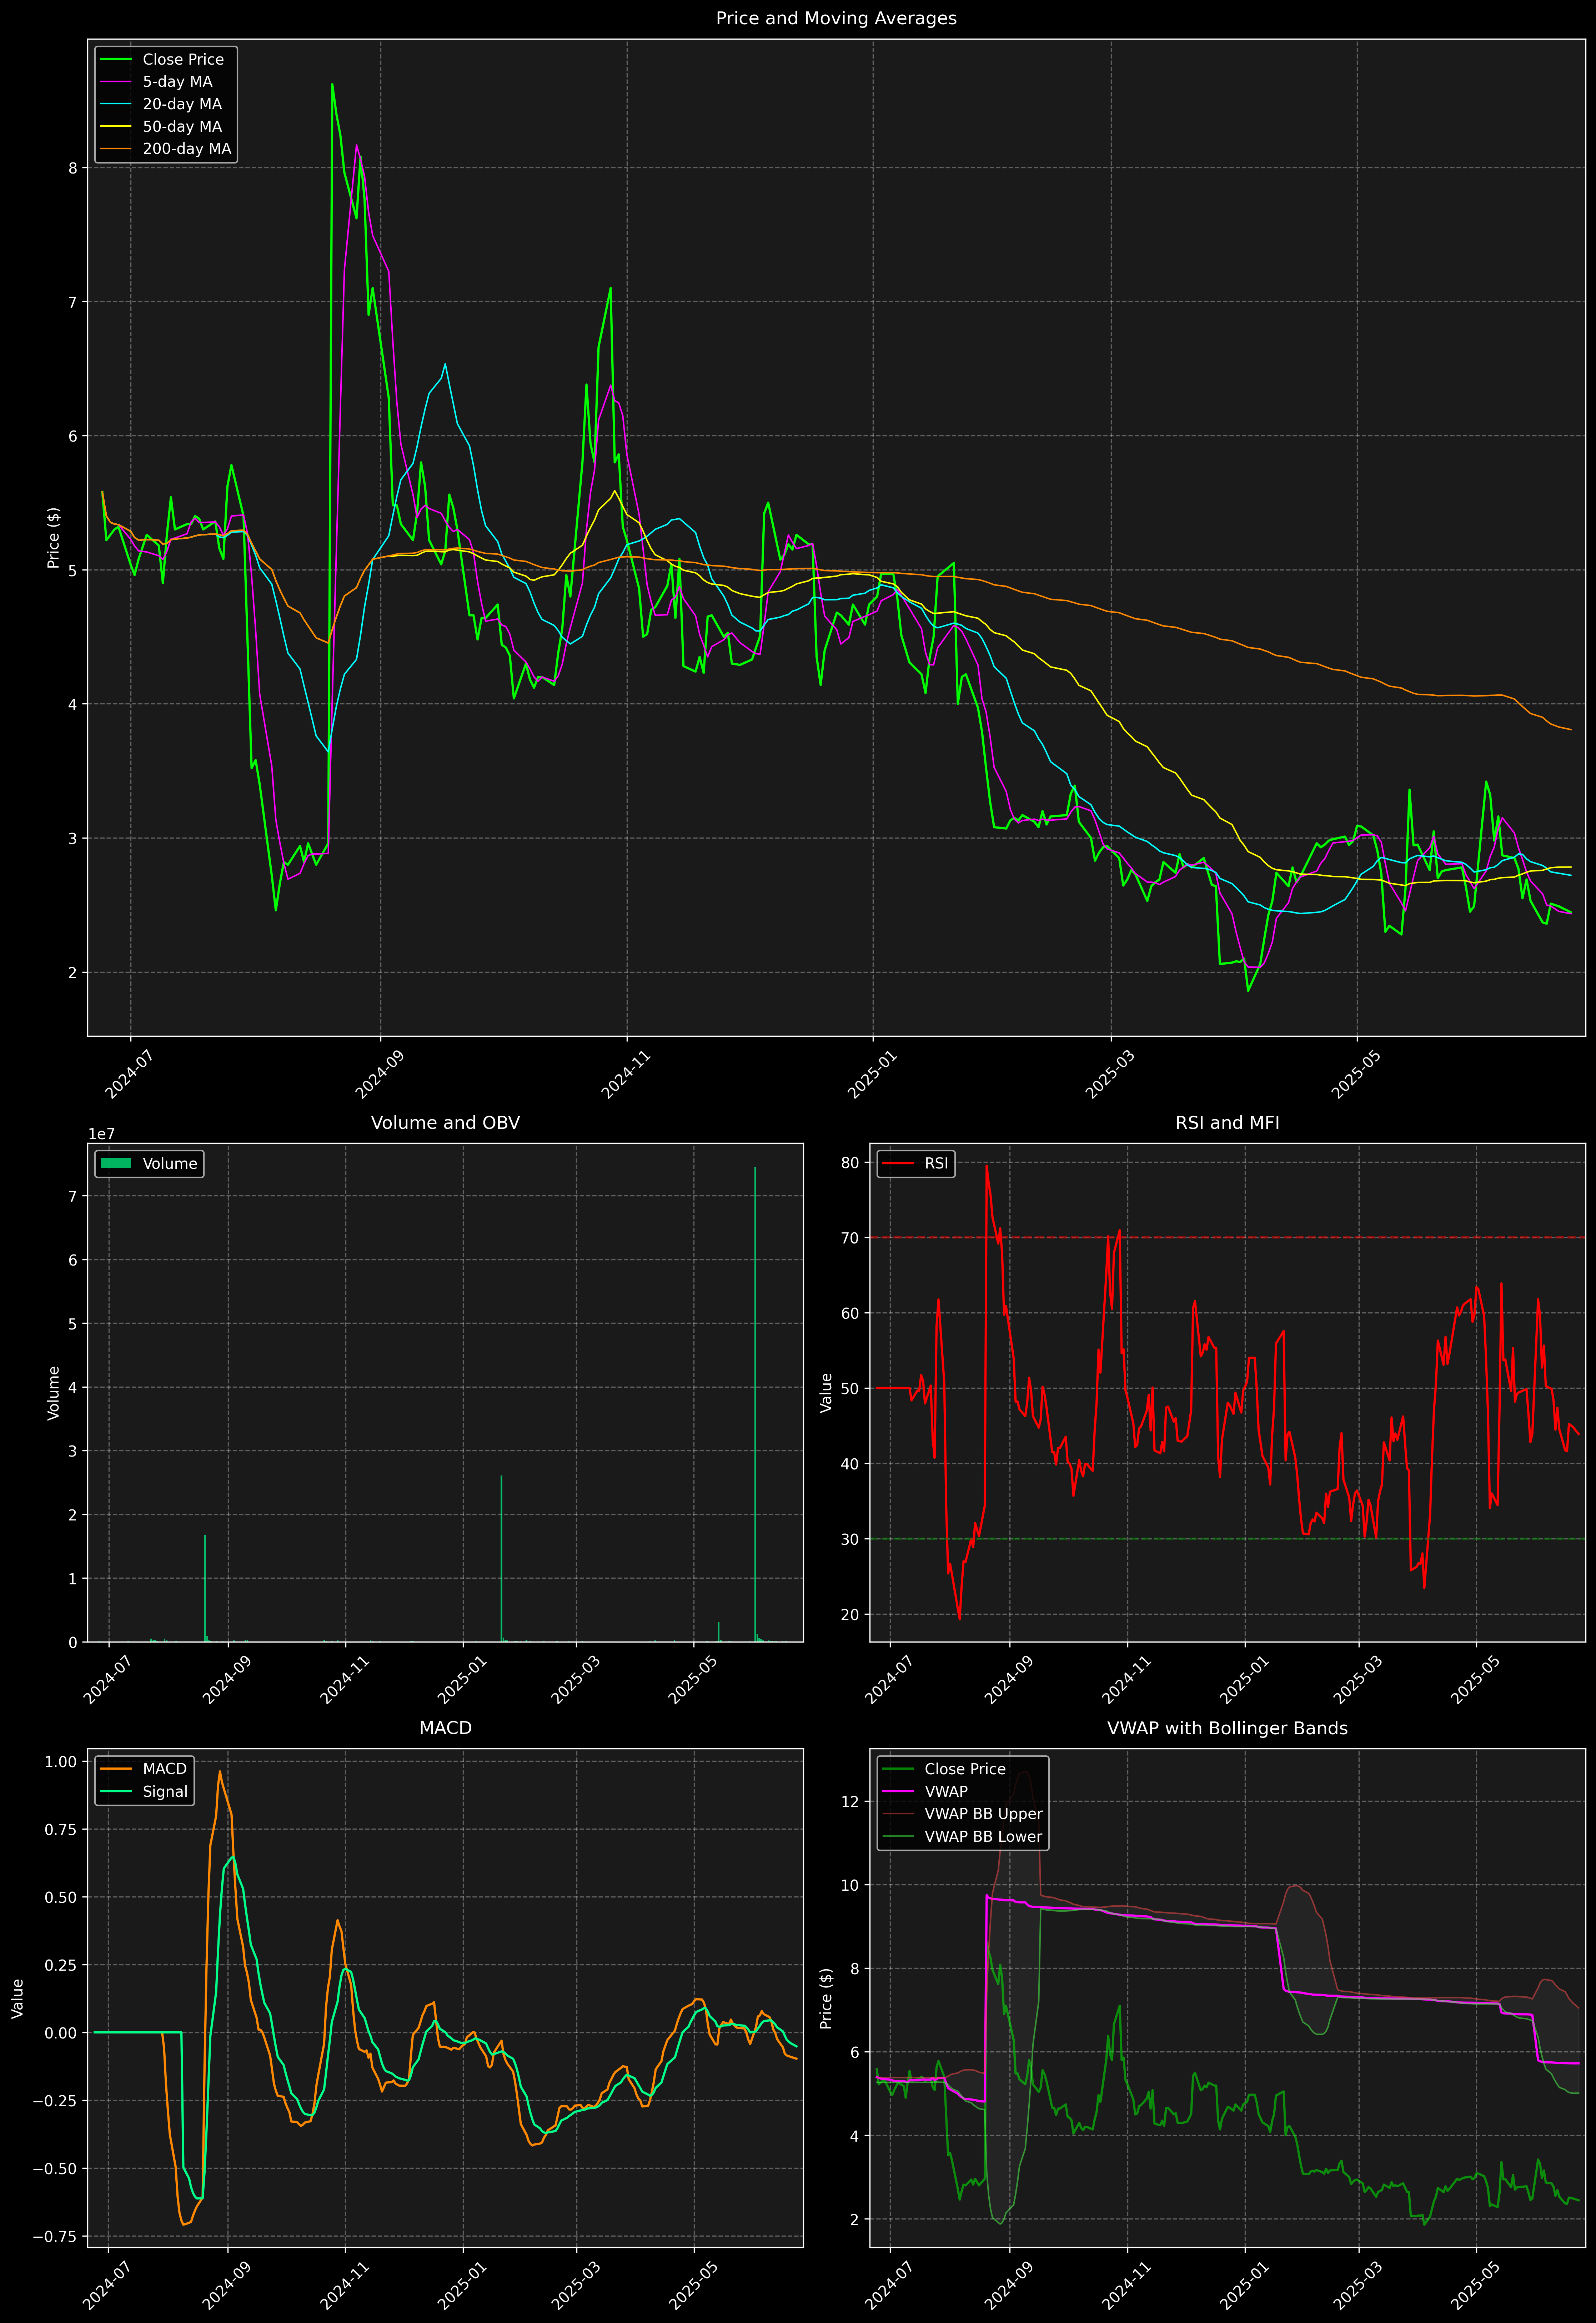1596x2323 pixels.
Task: Click the '12' tick on the VWAP y-axis
Action: pyautogui.click(x=850, y=1801)
